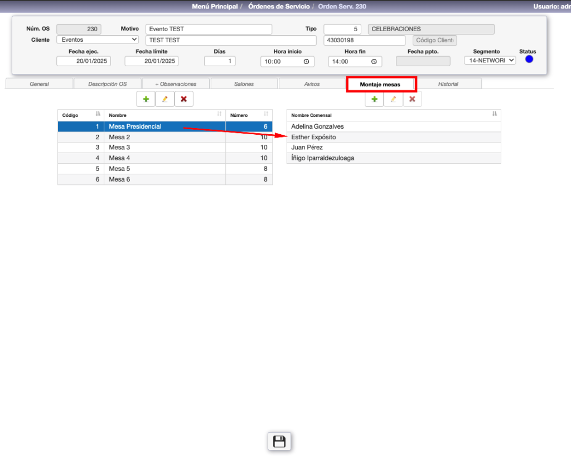
Task: Sort diners by the Nombre Comensal header
Action: (x=393, y=115)
